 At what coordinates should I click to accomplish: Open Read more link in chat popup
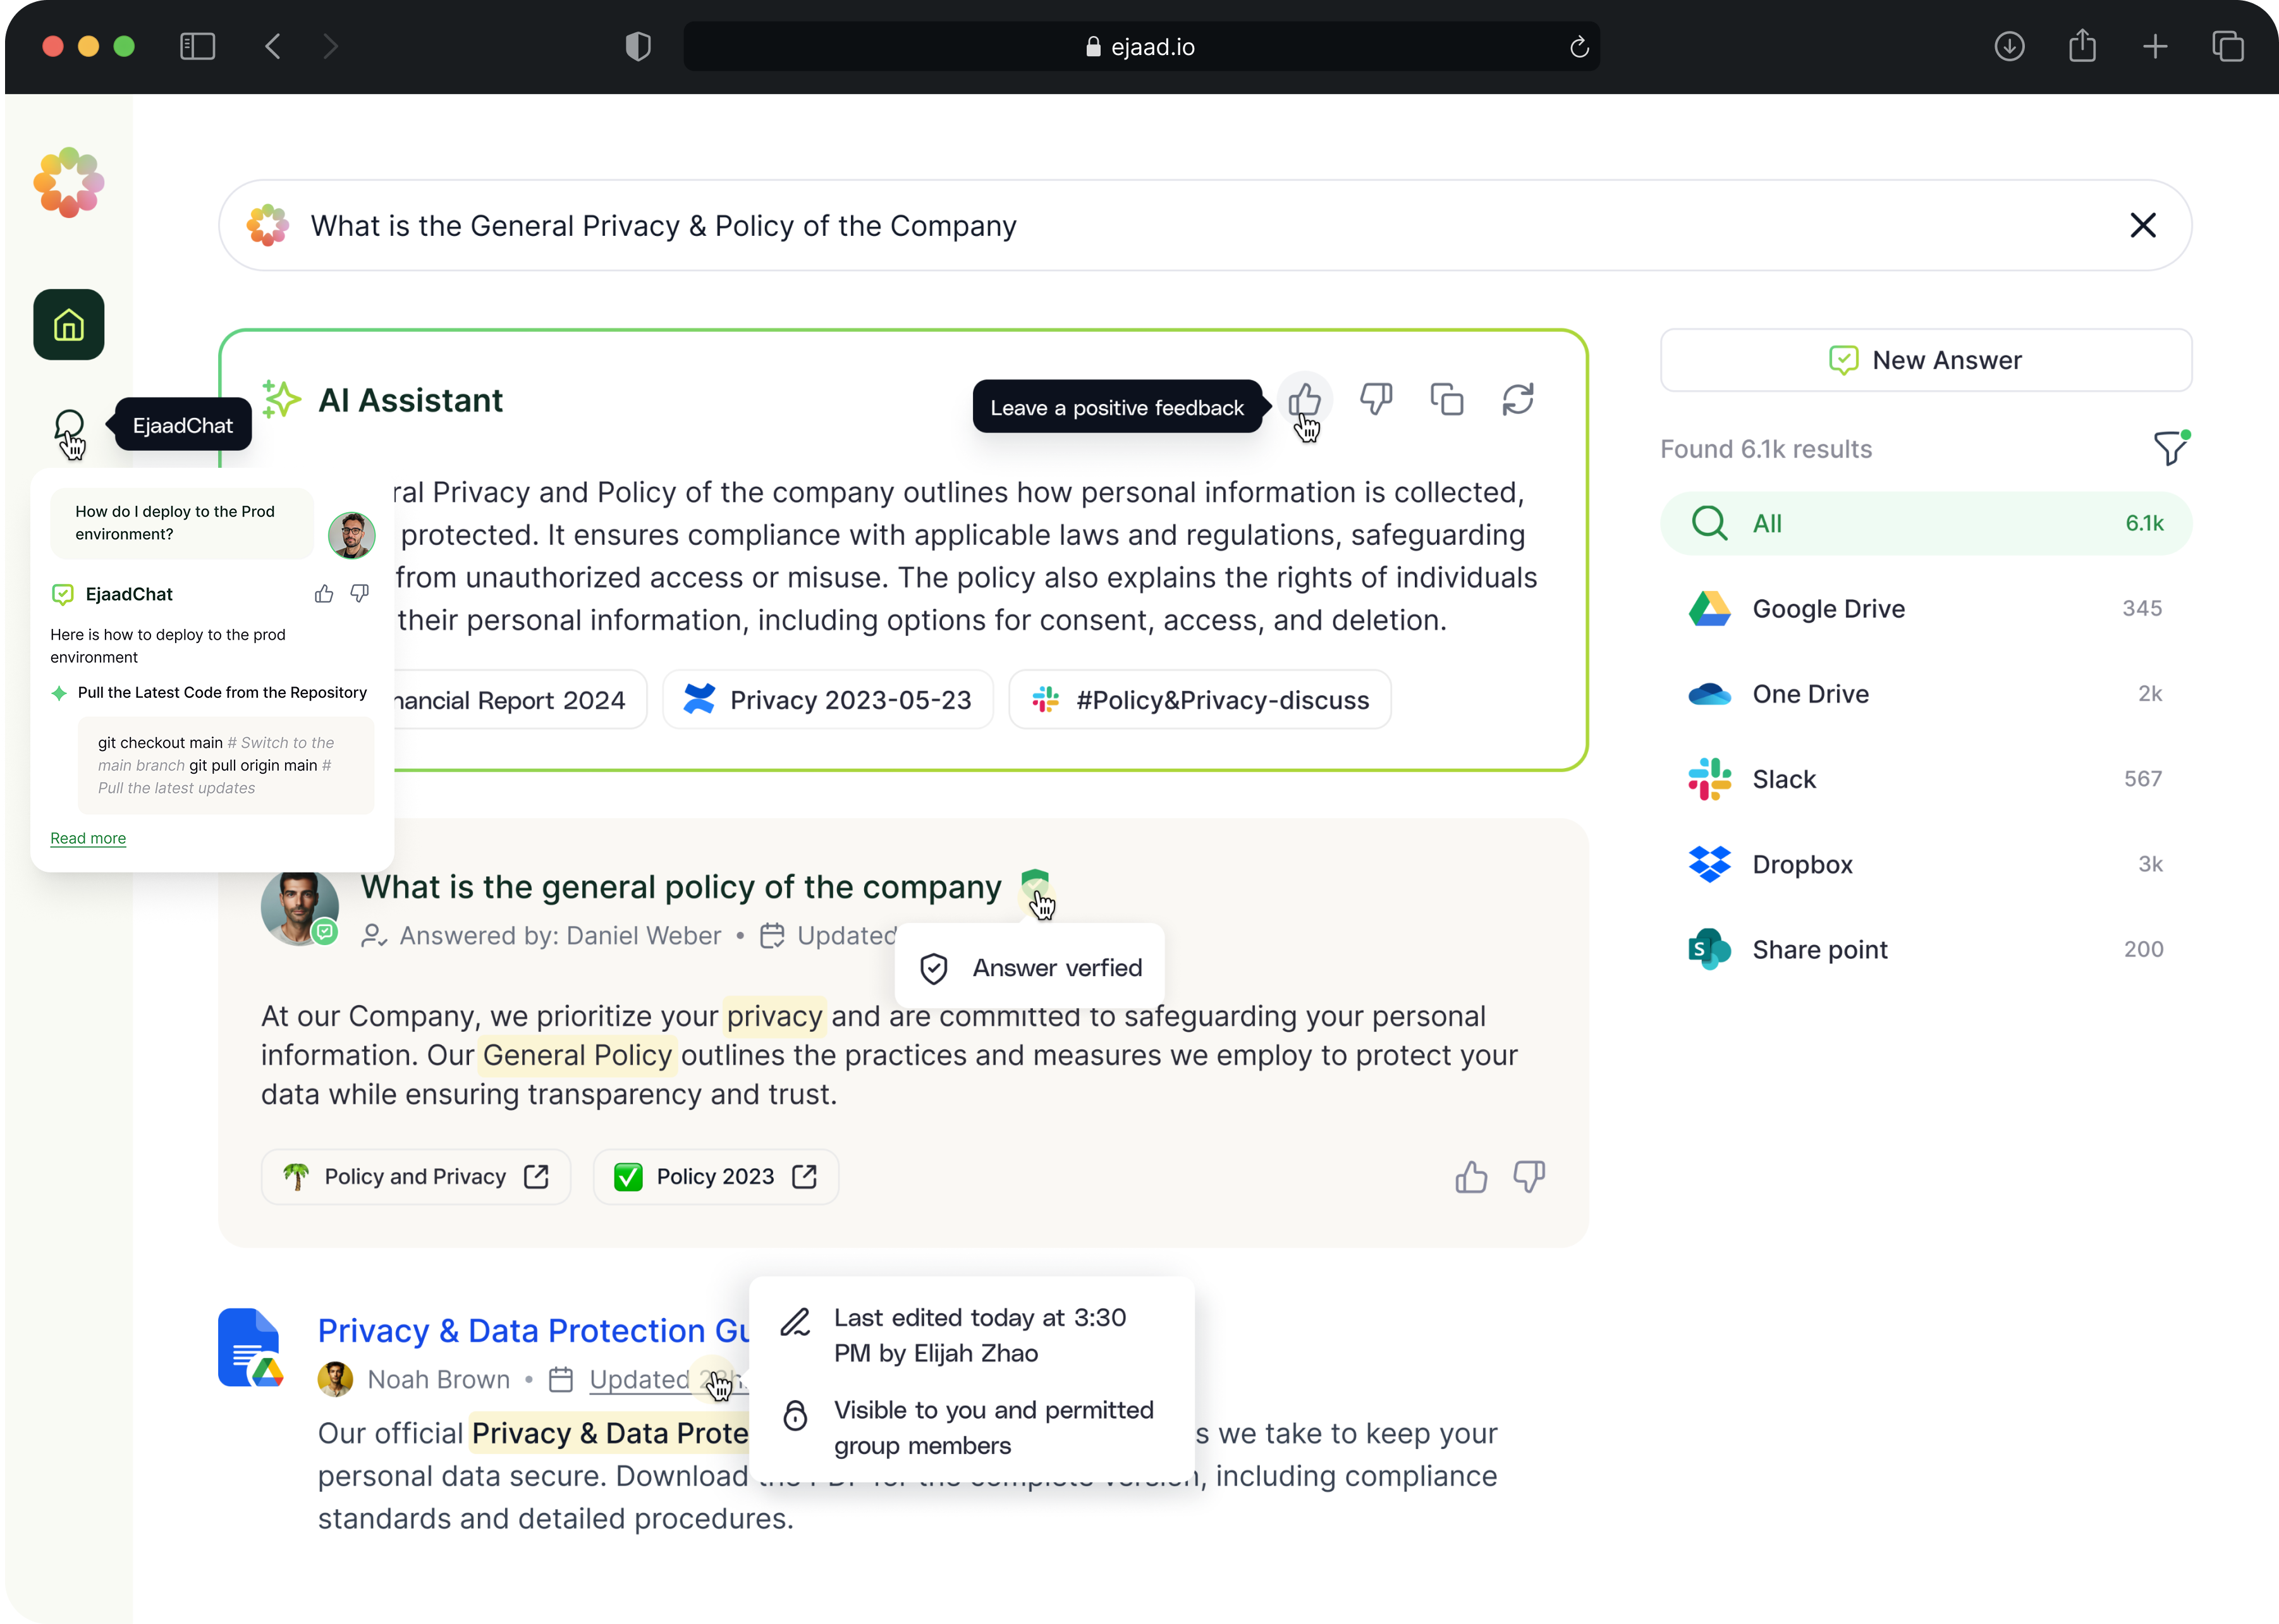(x=88, y=838)
